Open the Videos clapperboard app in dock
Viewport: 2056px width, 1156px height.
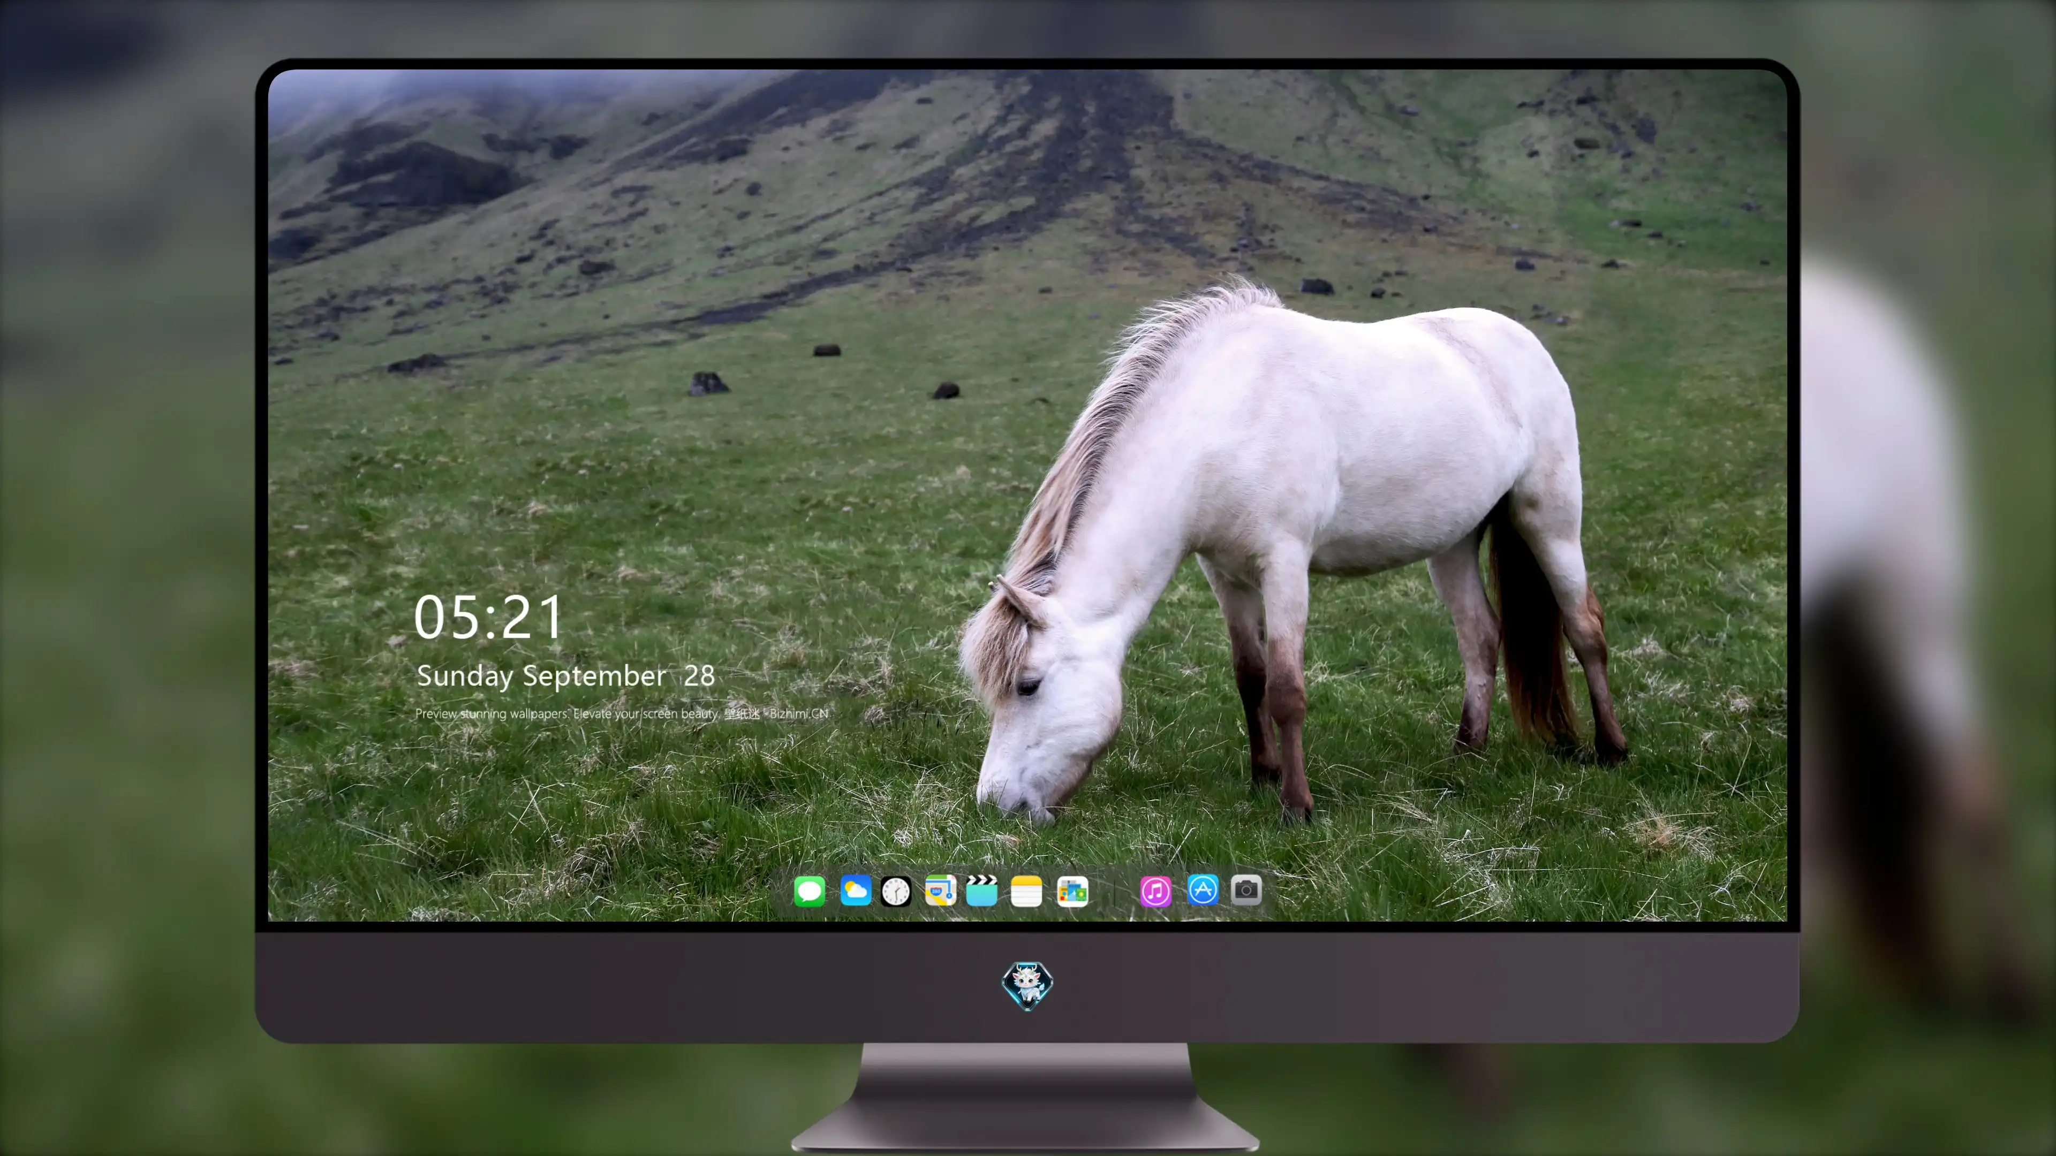pos(982,891)
